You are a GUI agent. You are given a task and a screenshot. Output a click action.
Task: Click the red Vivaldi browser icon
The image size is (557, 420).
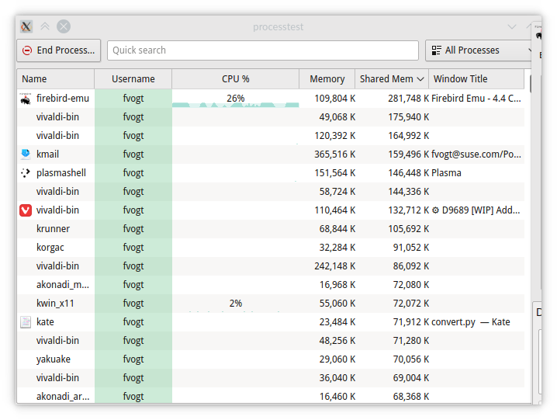point(26,210)
